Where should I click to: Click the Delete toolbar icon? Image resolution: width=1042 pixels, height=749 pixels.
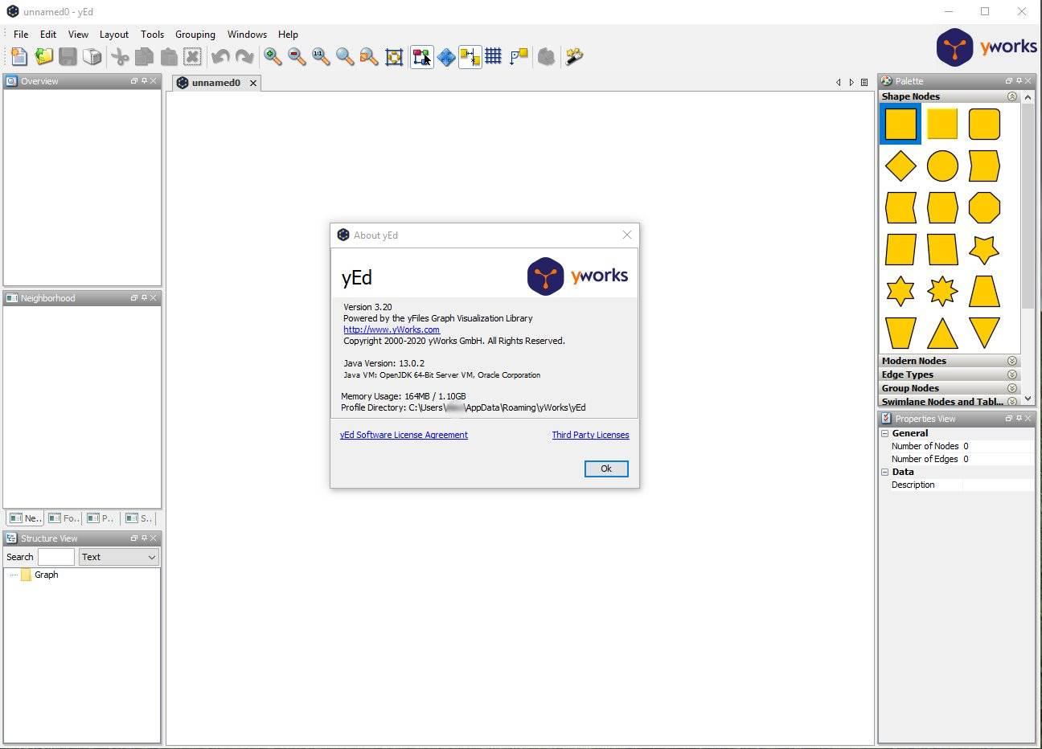point(192,56)
